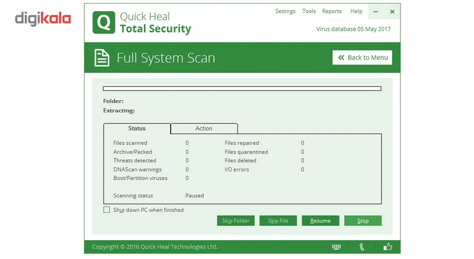Go Back to Menu

pos(362,57)
